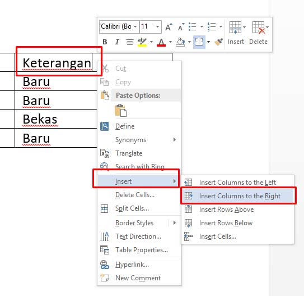Choose Search with Bing
Image resolution: width=304 pixels, height=296 pixels.
coord(139,166)
